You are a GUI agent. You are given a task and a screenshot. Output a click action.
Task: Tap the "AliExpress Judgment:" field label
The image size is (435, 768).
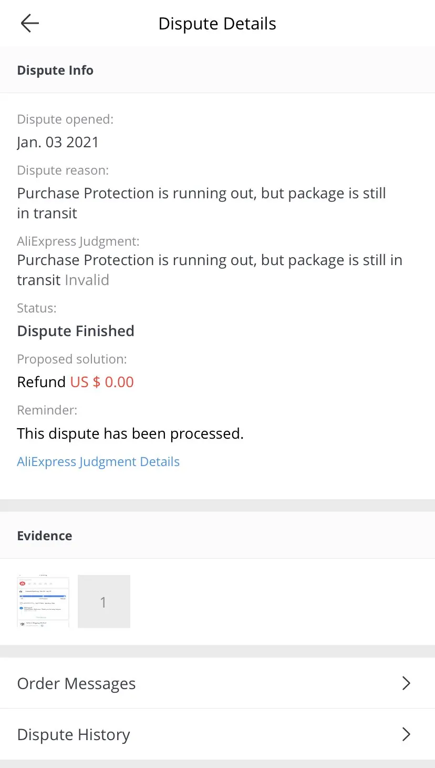[78, 241]
